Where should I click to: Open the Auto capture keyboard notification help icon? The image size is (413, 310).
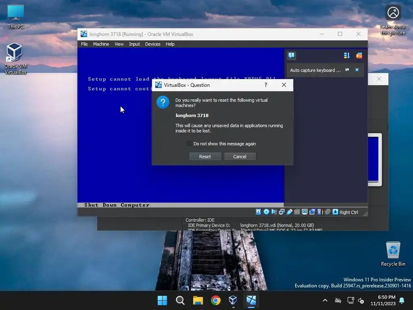click(x=347, y=70)
